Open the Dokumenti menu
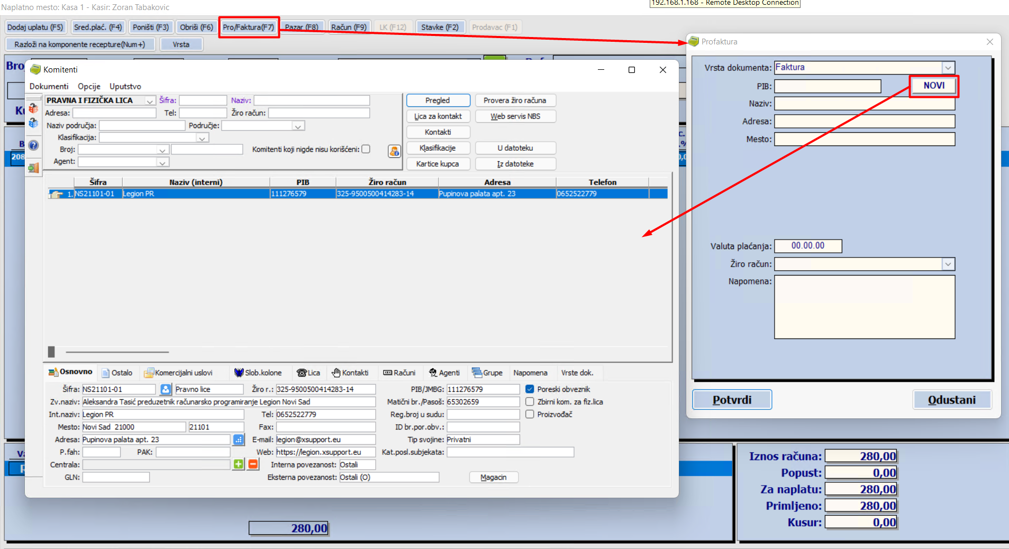 point(49,86)
